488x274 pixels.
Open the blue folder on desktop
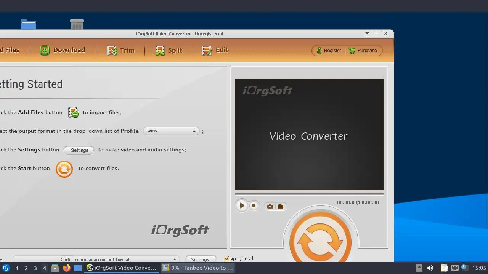[x=29, y=24]
